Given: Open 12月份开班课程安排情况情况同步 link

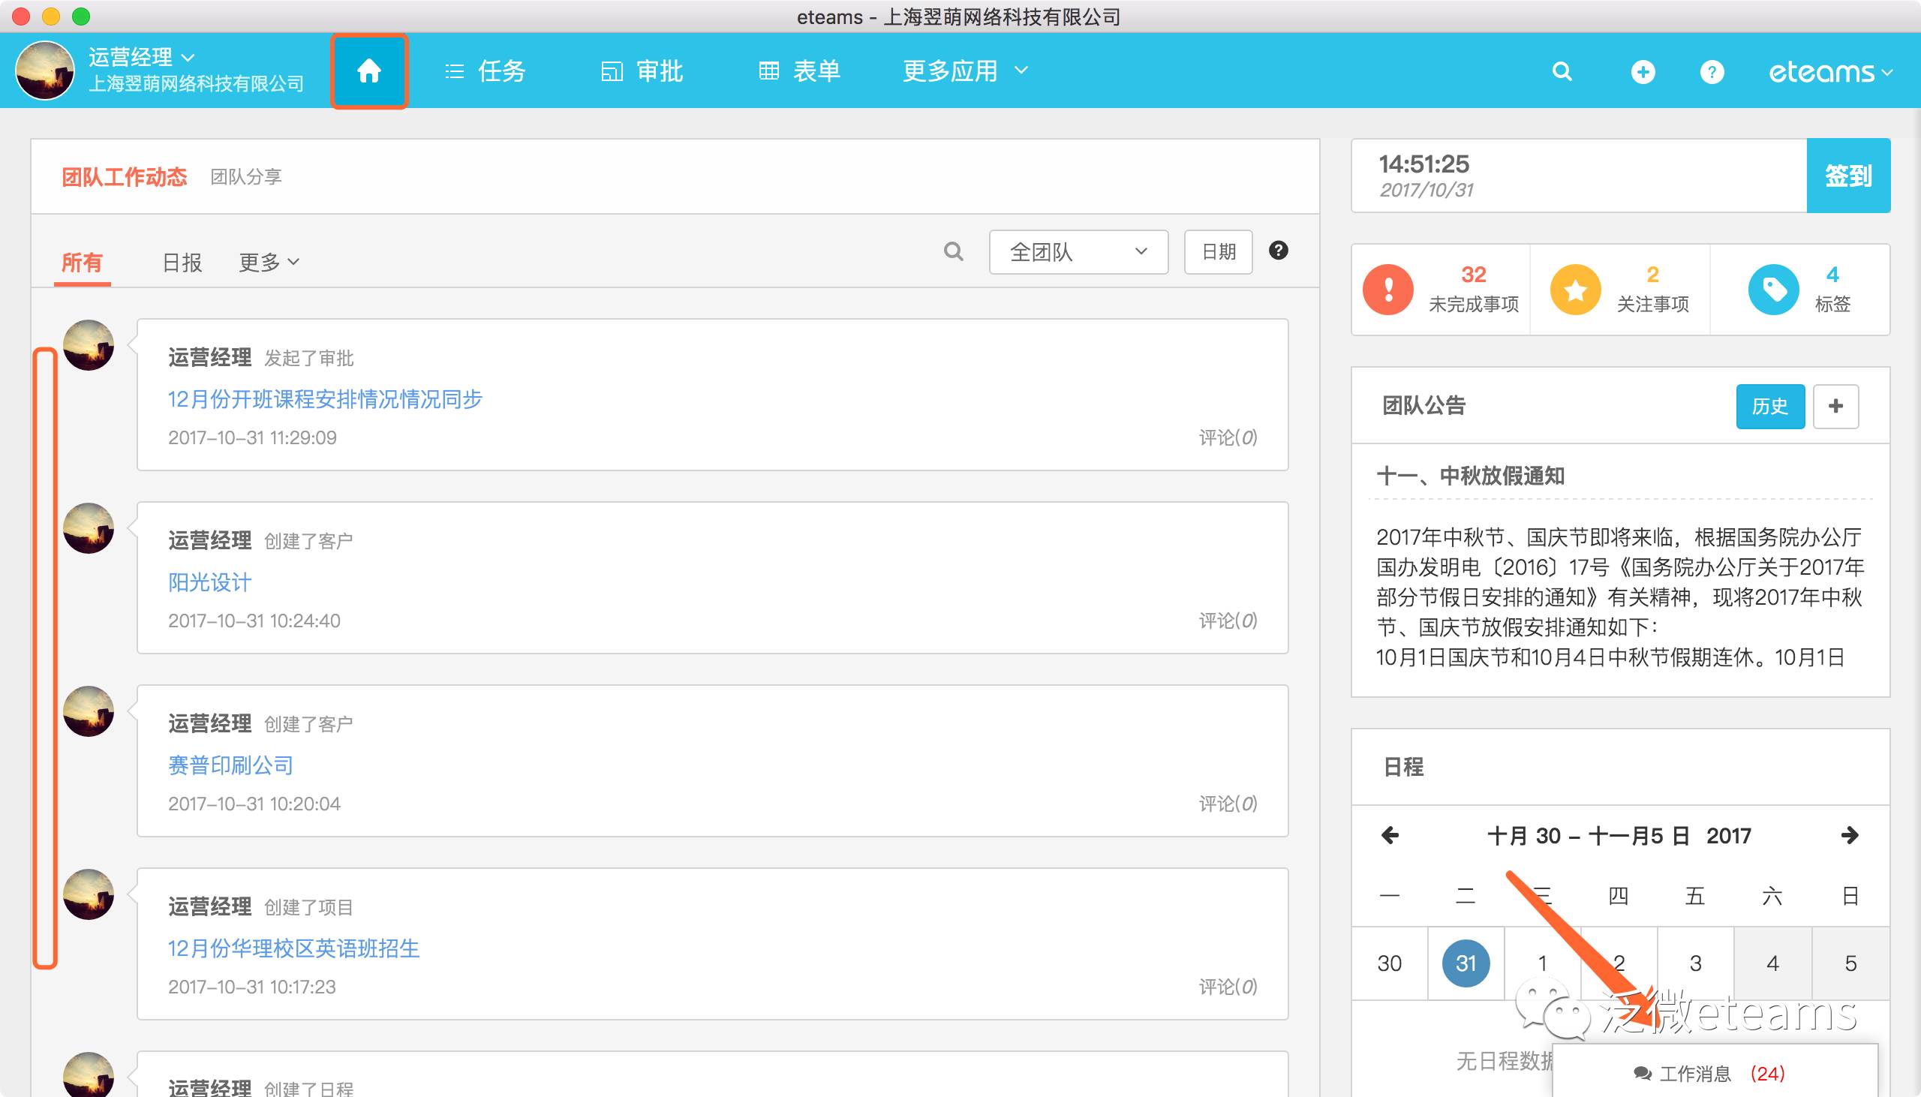Looking at the screenshot, I should pyautogui.click(x=325, y=398).
